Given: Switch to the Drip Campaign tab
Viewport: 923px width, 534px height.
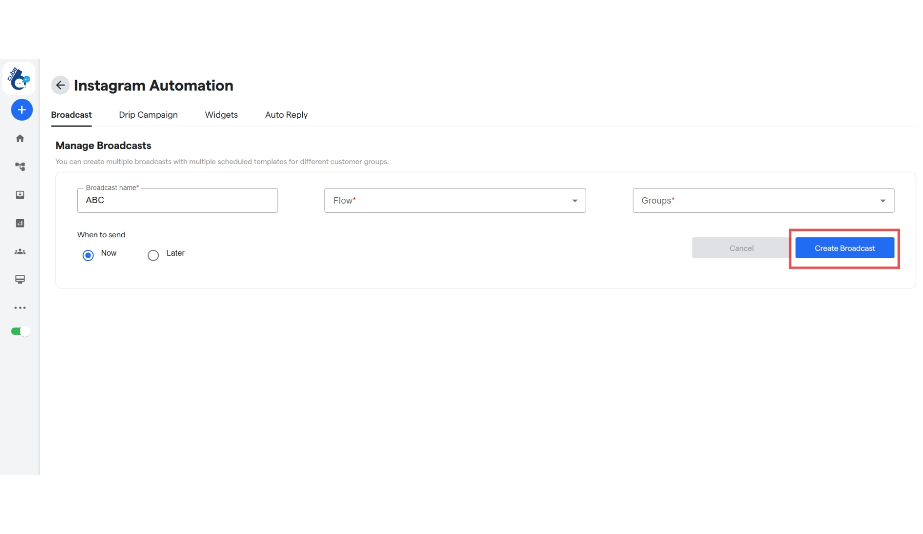Looking at the screenshot, I should click(x=148, y=115).
